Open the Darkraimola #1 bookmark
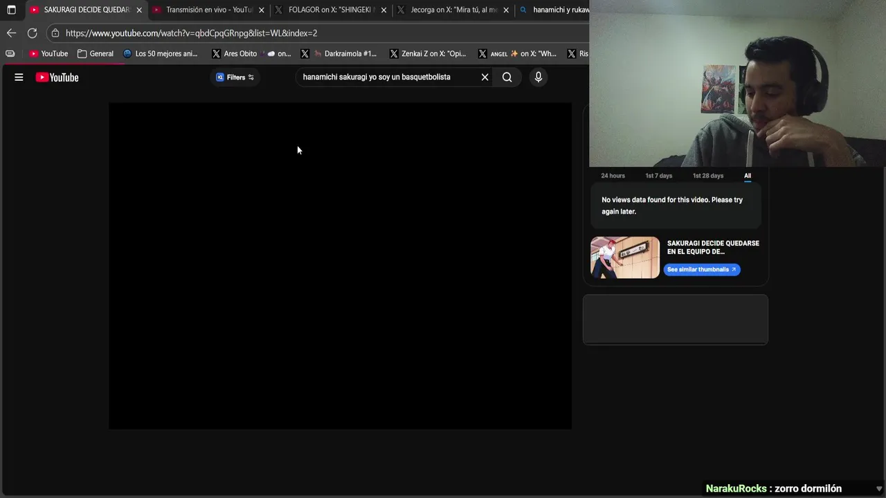886x498 pixels. coord(338,54)
